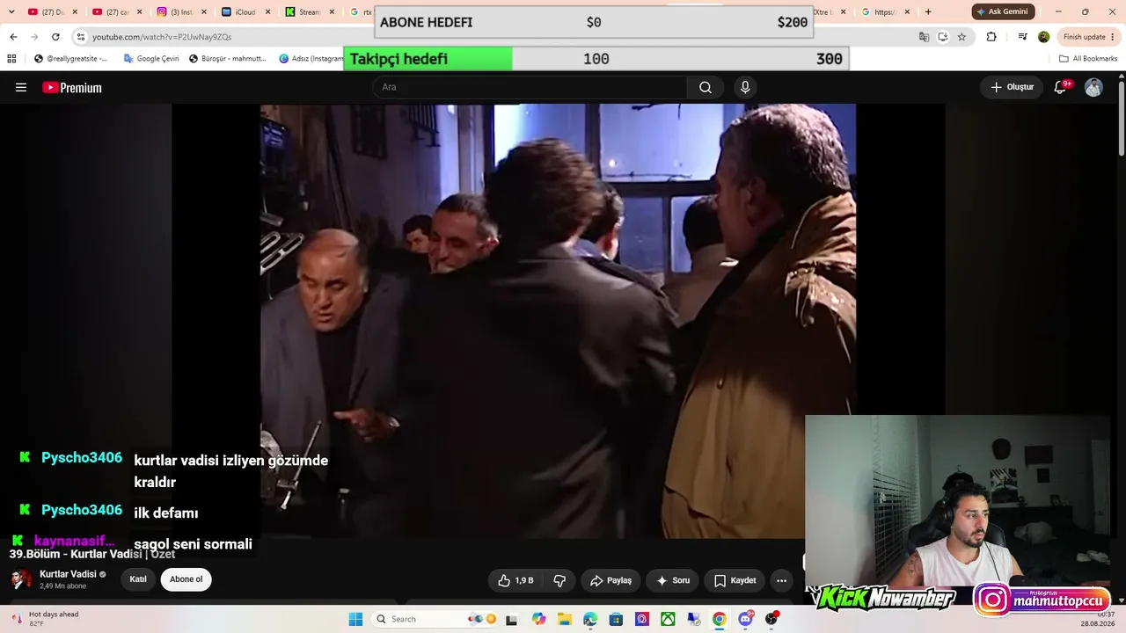Screen dimensions: 1126x633
Task: Click the Katıl join button
Action: [x=138, y=579]
